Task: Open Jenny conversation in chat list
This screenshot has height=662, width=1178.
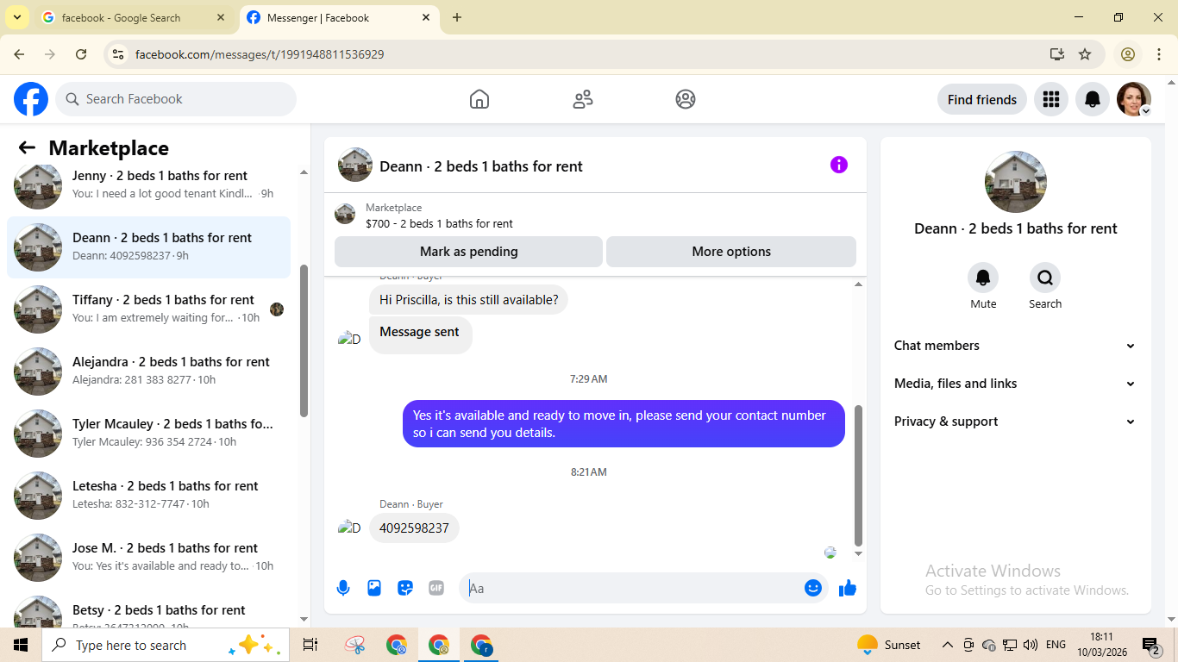Action: 148,184
